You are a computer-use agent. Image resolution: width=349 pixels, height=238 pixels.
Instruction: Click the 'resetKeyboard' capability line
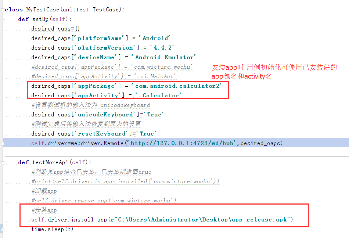coord(94,134)
